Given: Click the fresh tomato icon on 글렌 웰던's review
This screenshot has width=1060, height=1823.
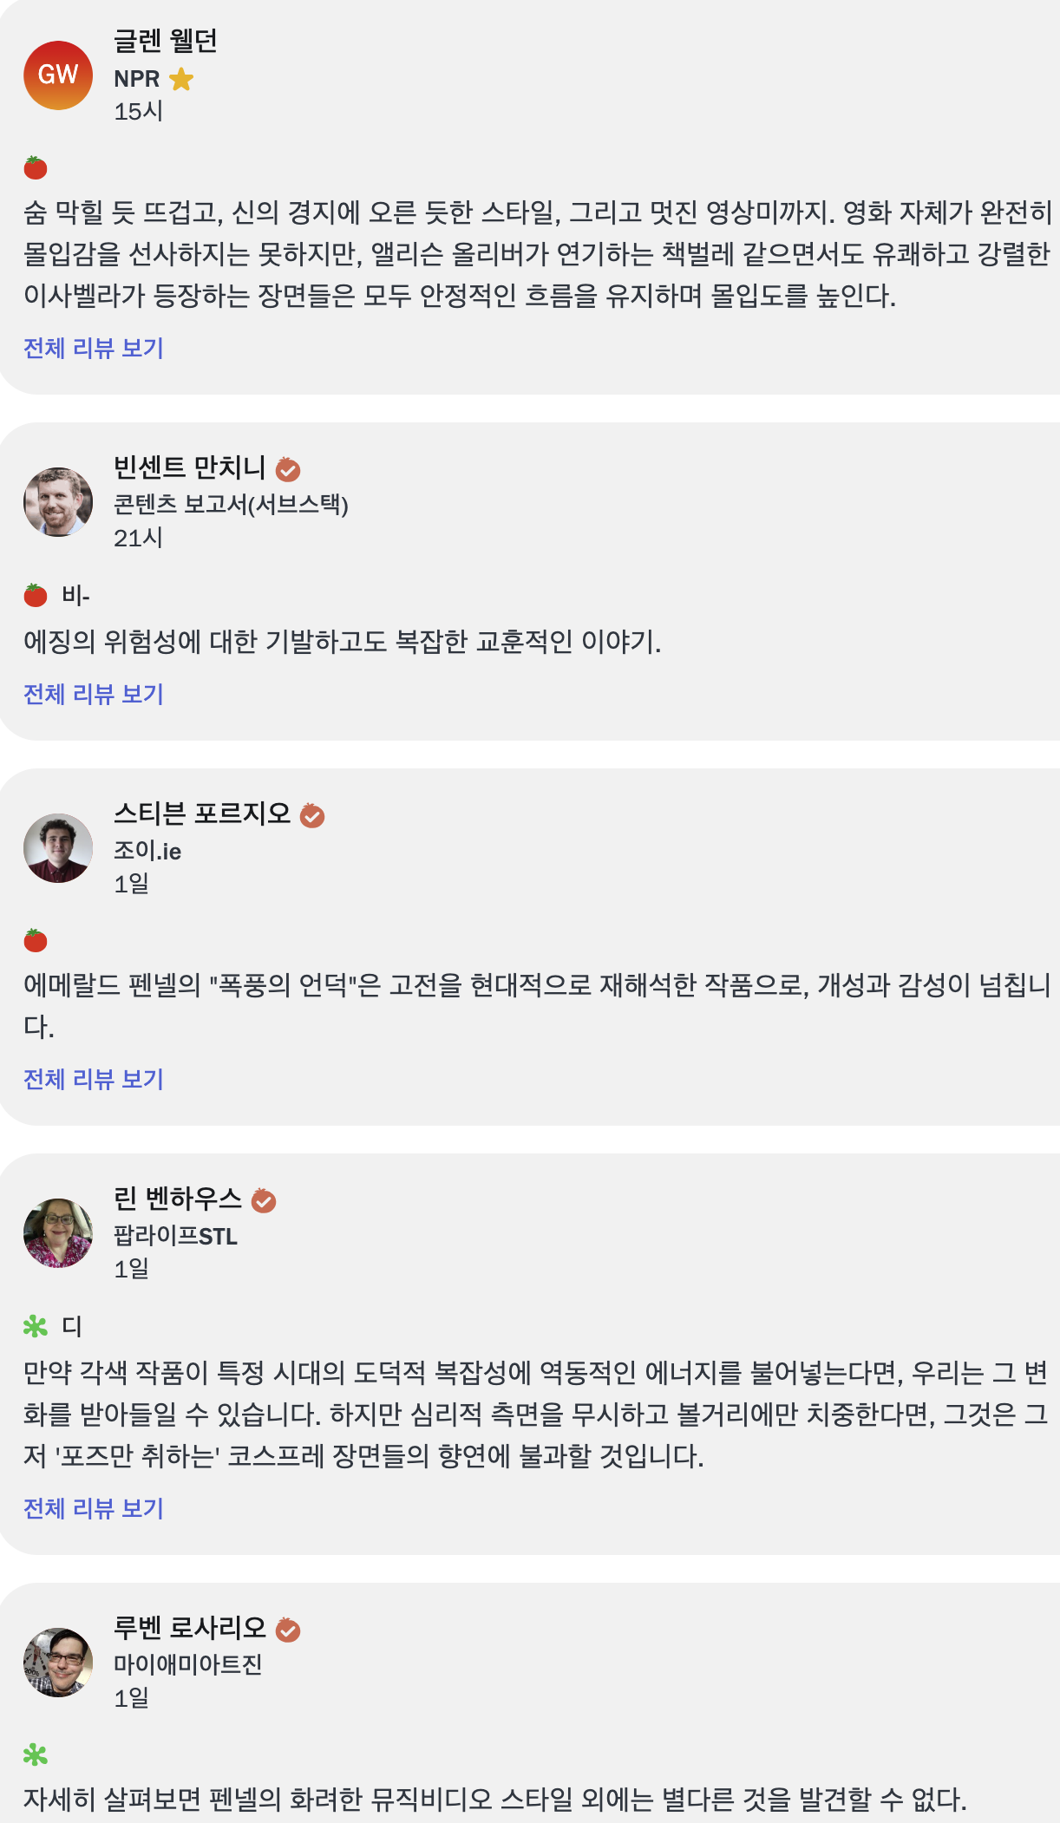Looking at the screenshot, I should point(36,167).
